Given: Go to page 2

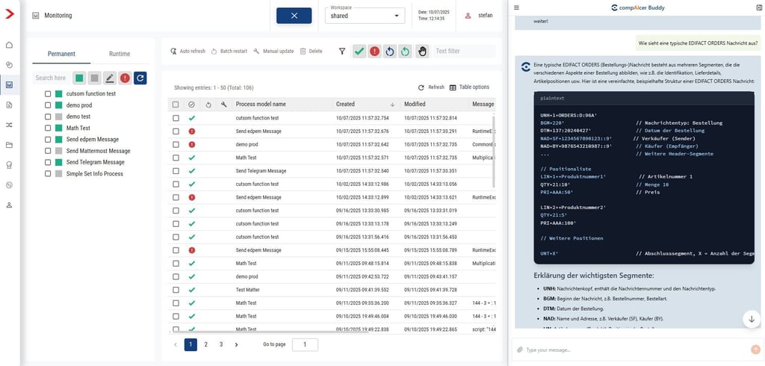Looking at the screenshot, I should tap(206, 344).
